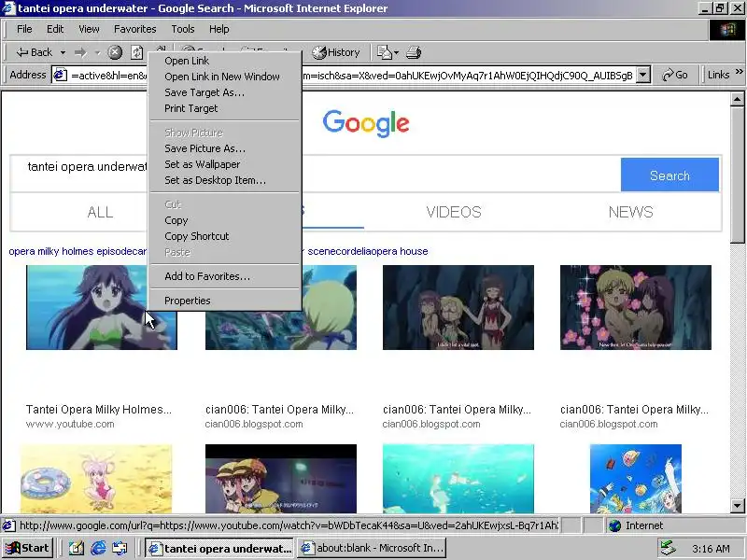Open the turquoise underwater thumbnail
747x560 pixels.
pyautogui.click(x=458, y=479)
